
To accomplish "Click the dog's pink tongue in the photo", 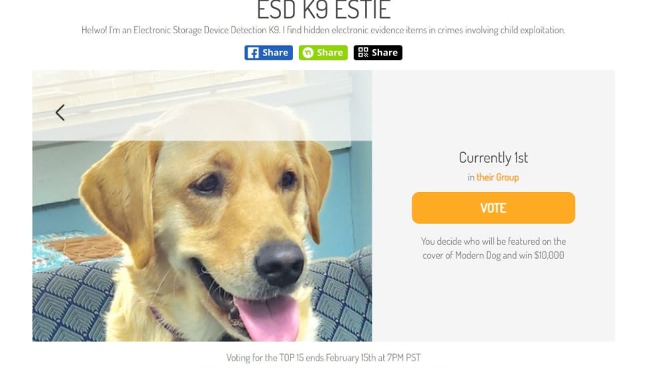I will (268, 317).
